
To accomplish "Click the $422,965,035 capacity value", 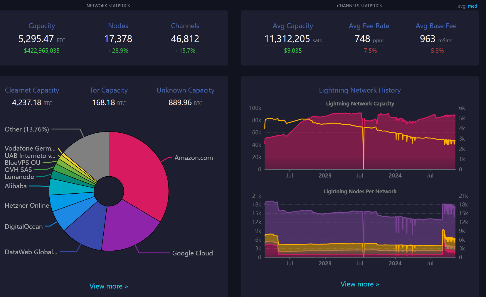I will point(42,51).
